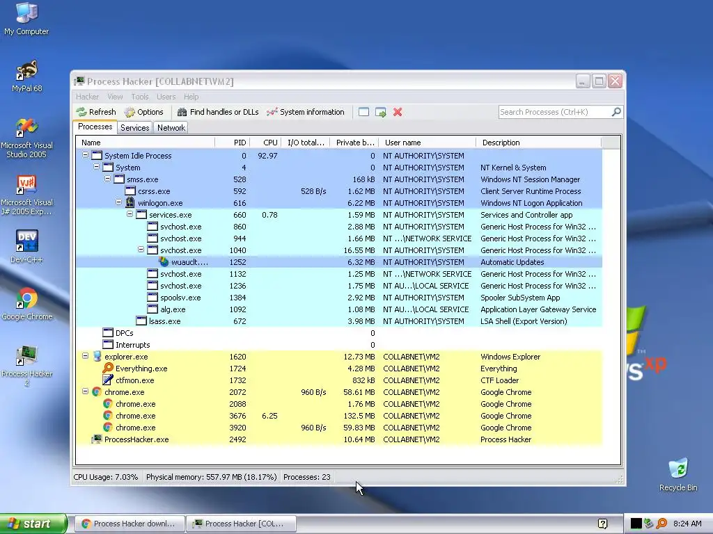Click the explorer.exe process icon
Image resolution: width=713 pixels, height=534 pixels.
[x=97, y=357]
